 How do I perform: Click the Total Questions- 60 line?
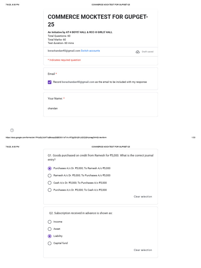pyautogui.click(x=59, y=36)
